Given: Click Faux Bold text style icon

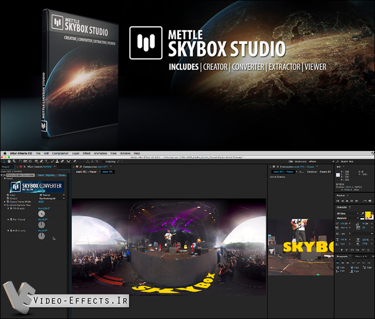Looking at the screenshot, I should click(342, 250).
